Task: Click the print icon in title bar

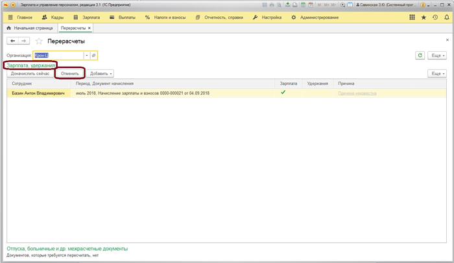Action: [x=272, y=5]
